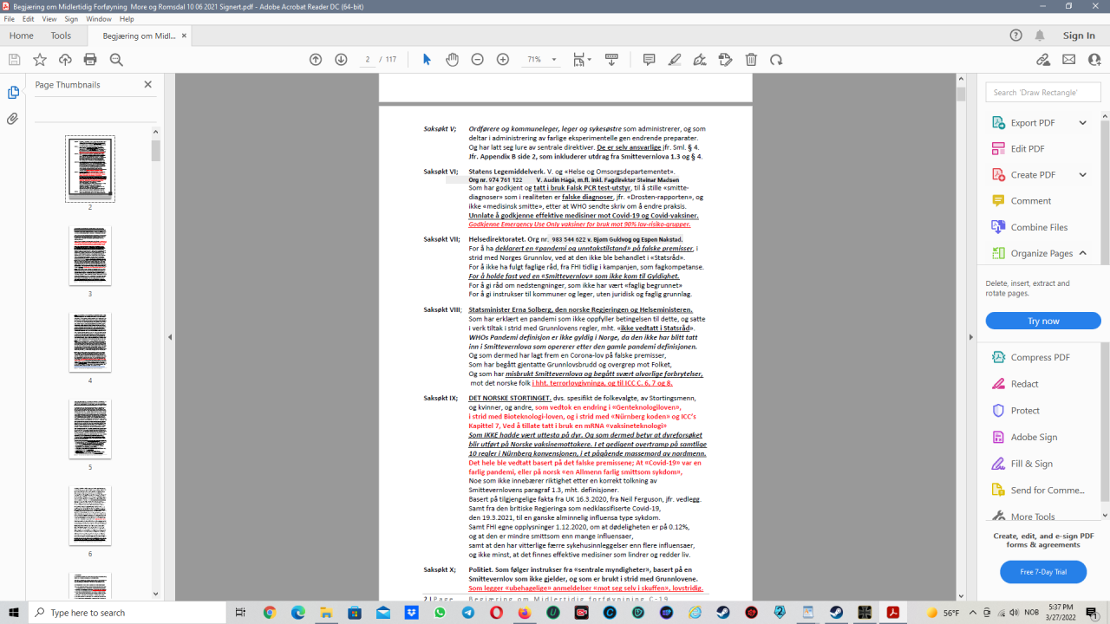The width and height of the screenshot is (1110, 624).
Task: Select the highlight text pen tool
Action: point(675,60)
